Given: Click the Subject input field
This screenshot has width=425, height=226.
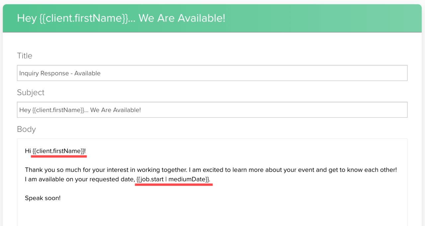Looking at the screenshot, I should pos(212,110).
